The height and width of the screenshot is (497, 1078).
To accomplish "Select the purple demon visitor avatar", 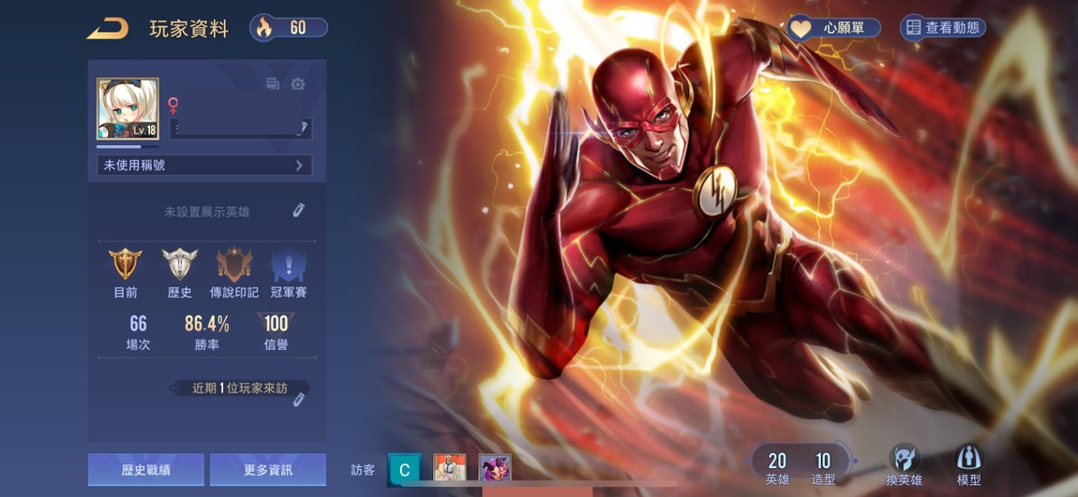I will [495, 468].
